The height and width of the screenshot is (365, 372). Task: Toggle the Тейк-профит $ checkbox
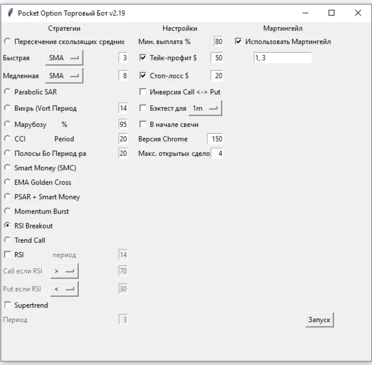[143, 58]
